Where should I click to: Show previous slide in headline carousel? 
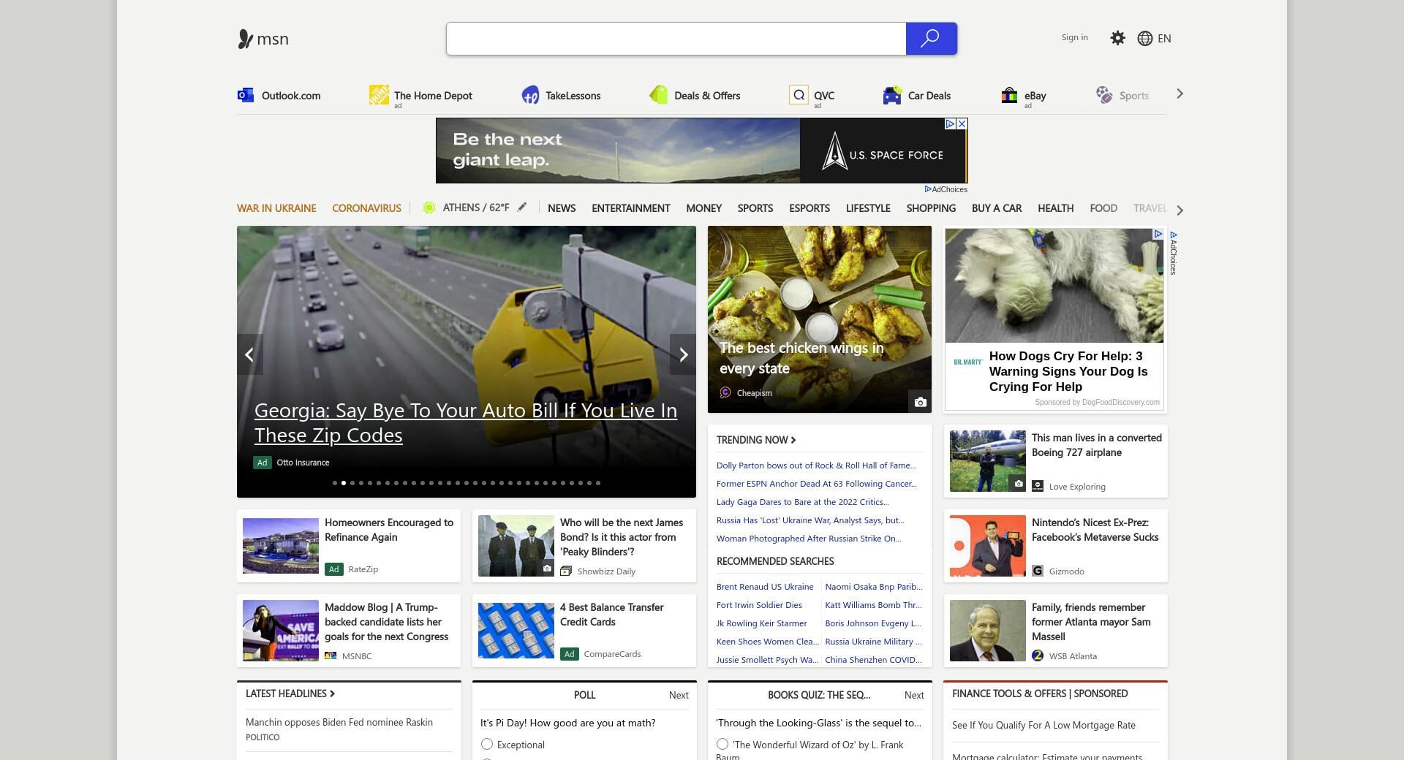coord(249,354)
